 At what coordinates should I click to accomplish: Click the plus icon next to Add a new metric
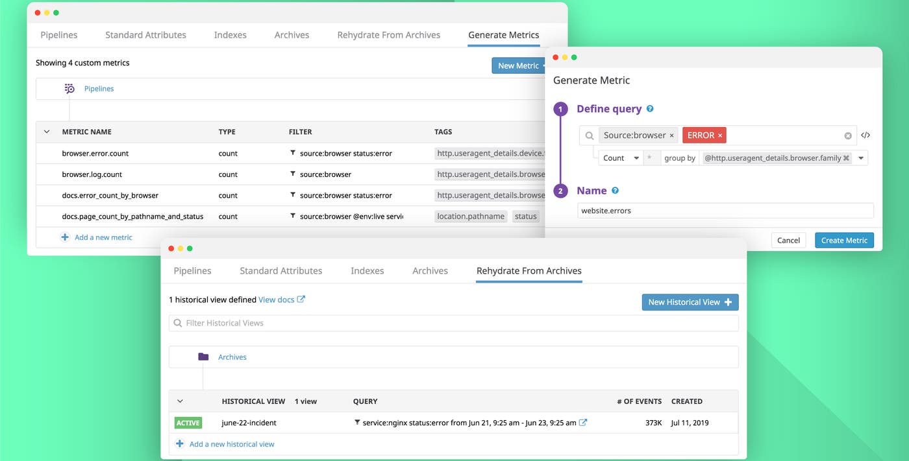65,237
